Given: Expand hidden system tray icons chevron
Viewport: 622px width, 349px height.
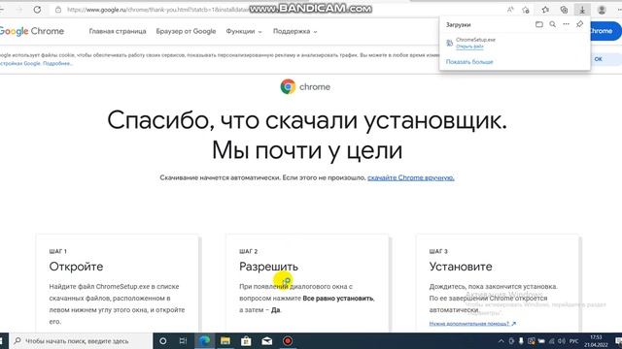Looking at the screenshot, I should (501, 341).
